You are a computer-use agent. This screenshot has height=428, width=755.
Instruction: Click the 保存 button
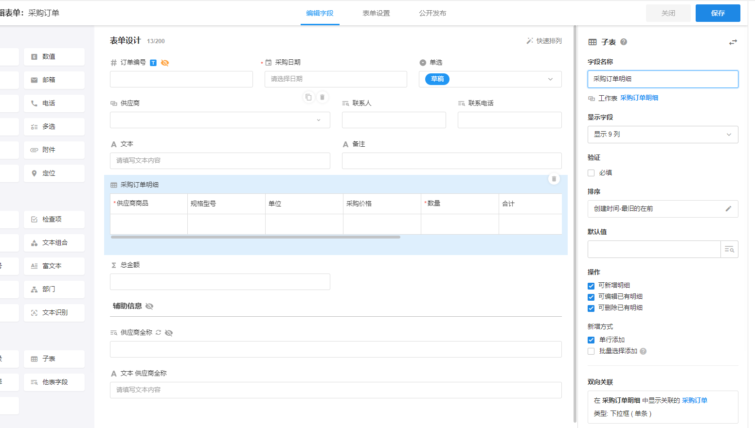click(x=718, y=13)
